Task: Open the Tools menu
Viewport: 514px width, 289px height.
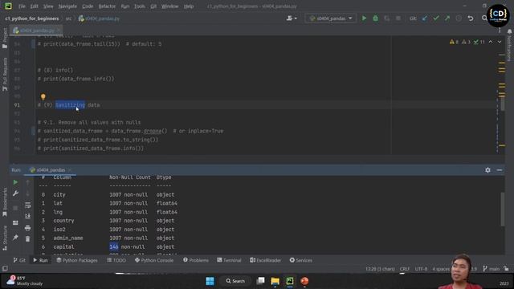Action: click(x=139, y=6)
